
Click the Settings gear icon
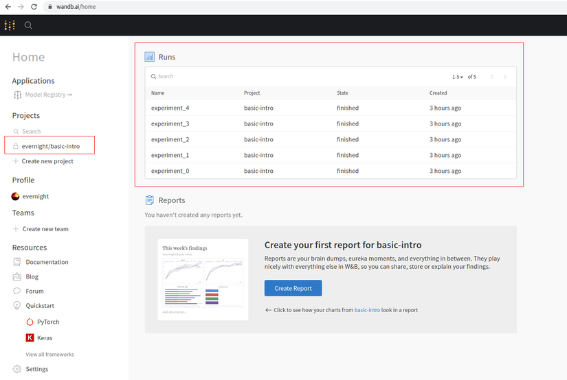(17, 369)
